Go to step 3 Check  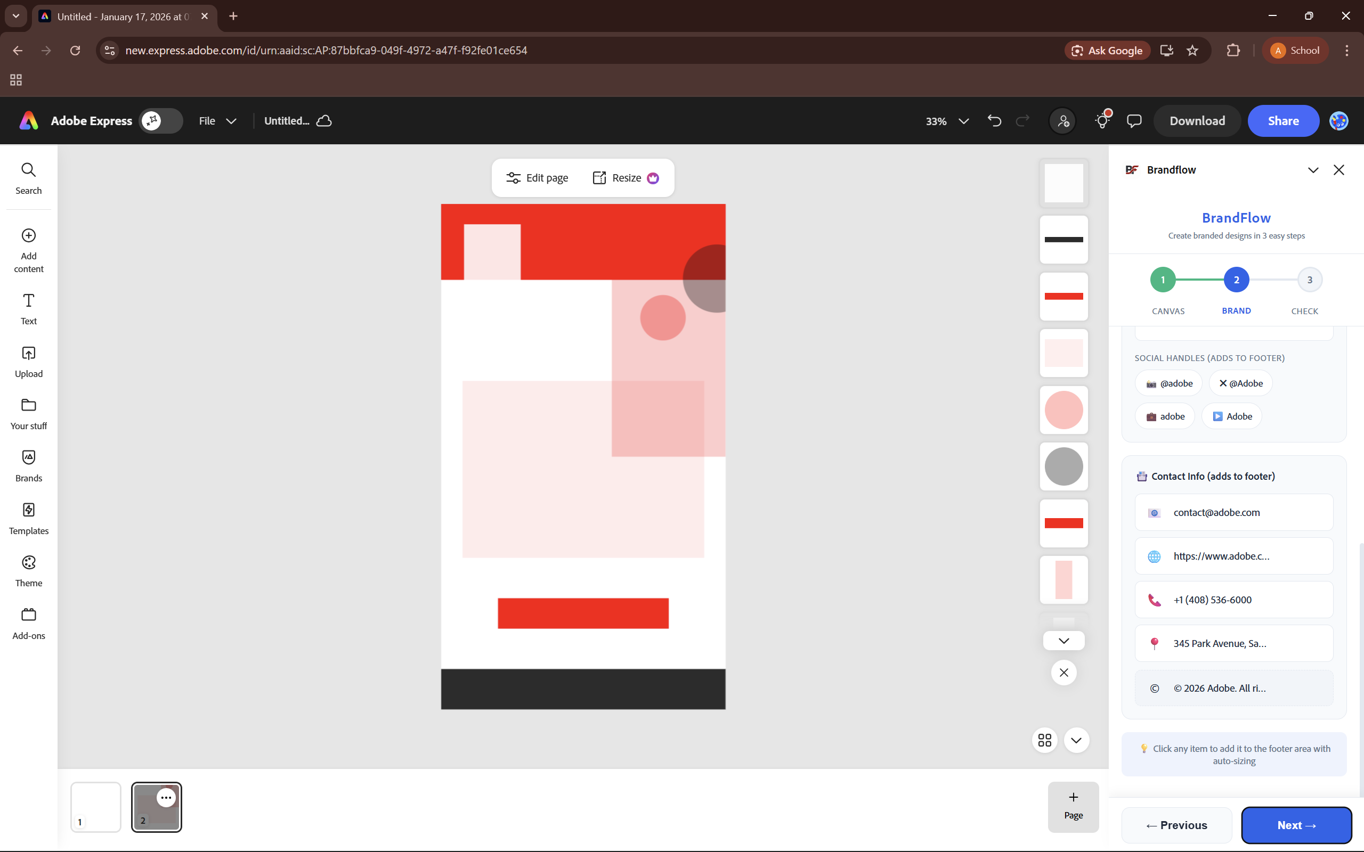point(1309,280)
